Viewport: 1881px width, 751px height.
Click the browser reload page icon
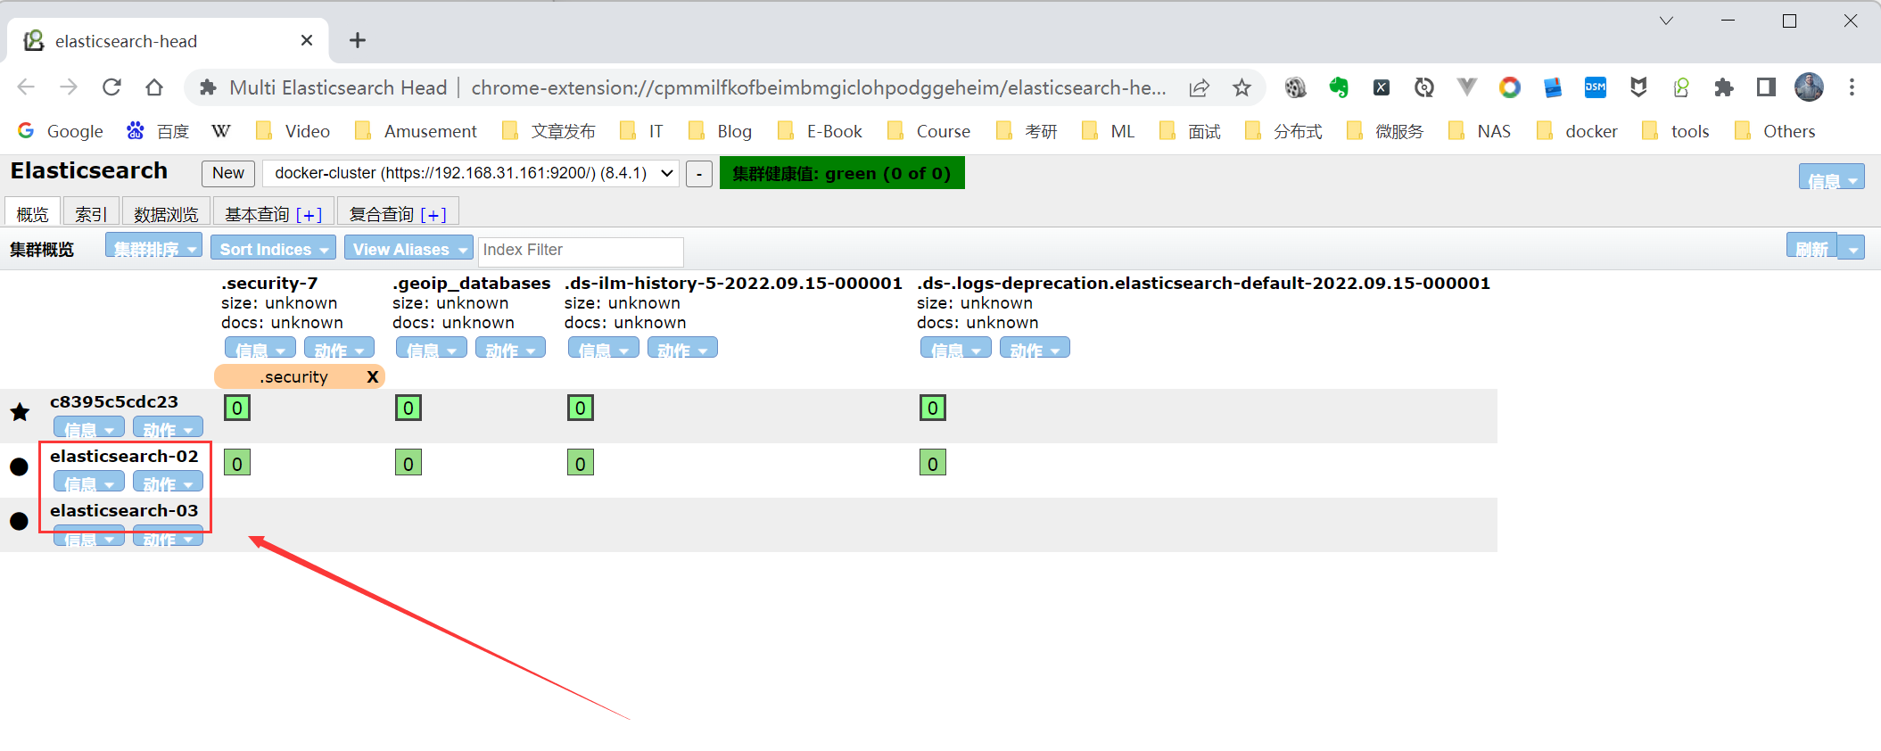pos(111,87)
